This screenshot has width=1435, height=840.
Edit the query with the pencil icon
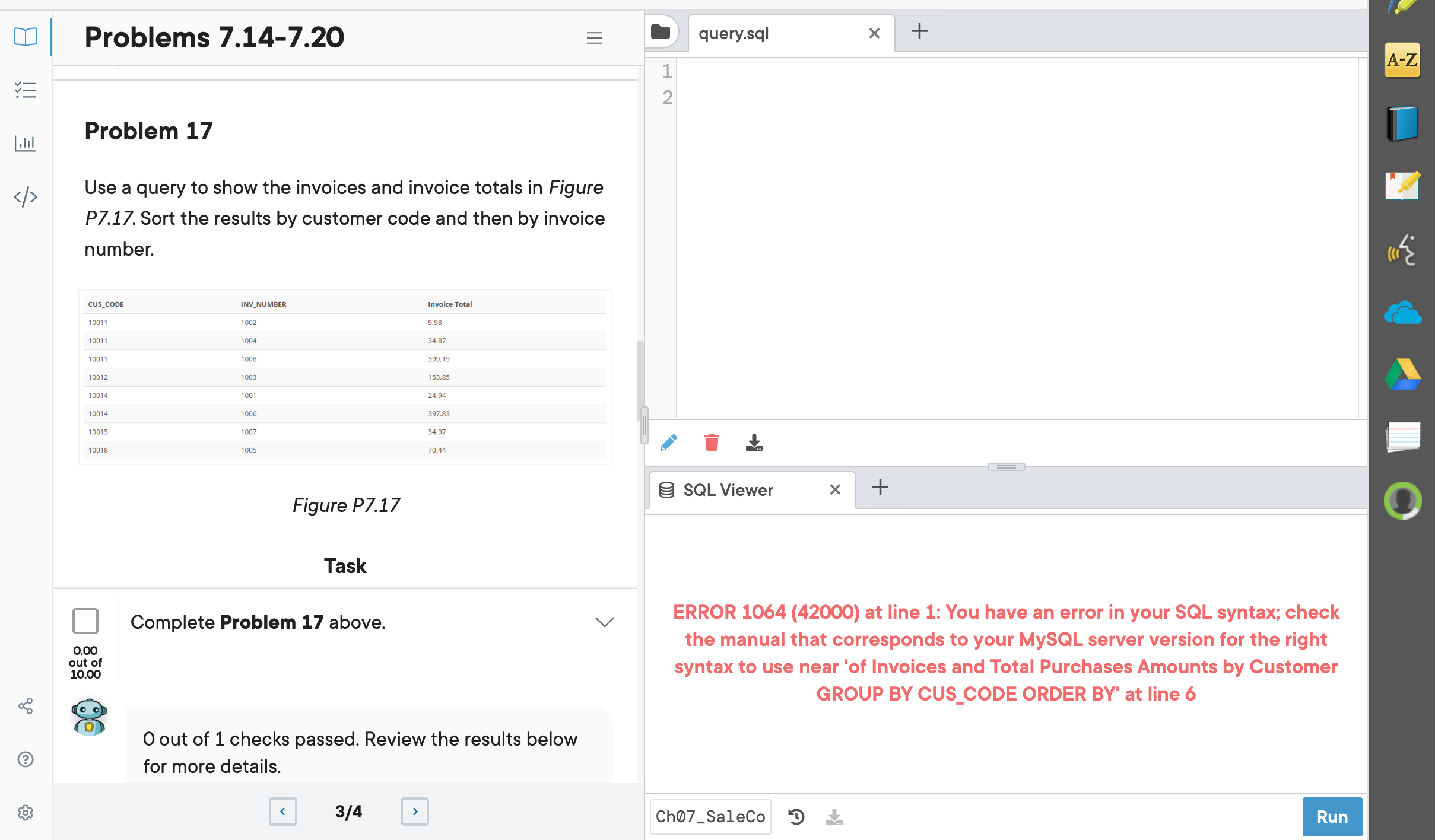(669, 442)
